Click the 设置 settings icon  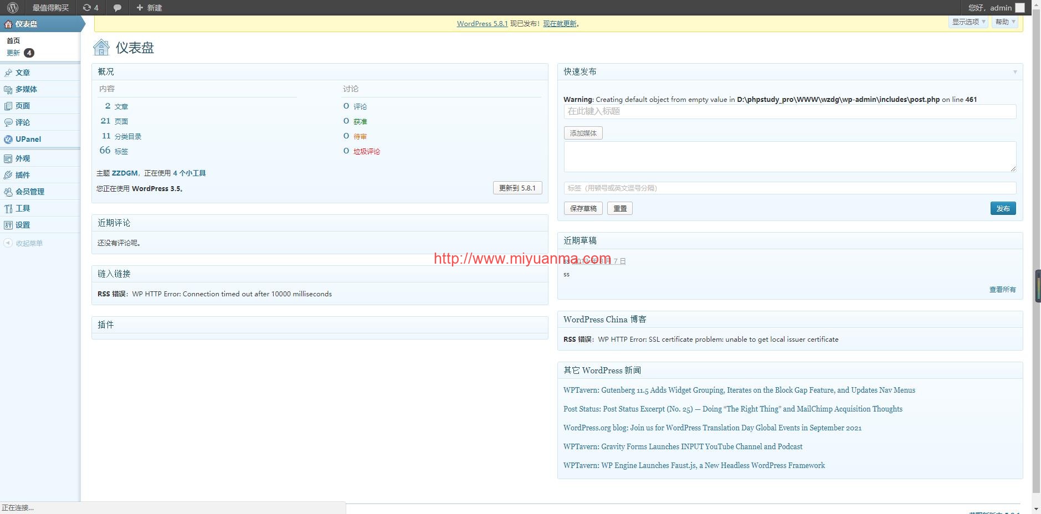pos(8,225)
